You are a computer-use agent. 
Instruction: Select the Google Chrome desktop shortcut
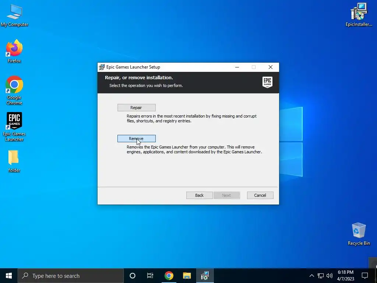click(x=14, y=91)
